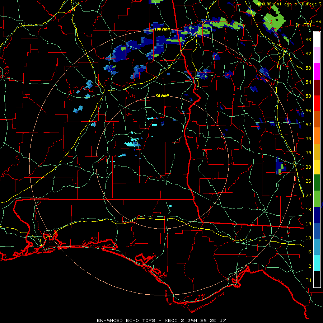
Task: Click the '38' legend value
Action: tap(308, 139)
